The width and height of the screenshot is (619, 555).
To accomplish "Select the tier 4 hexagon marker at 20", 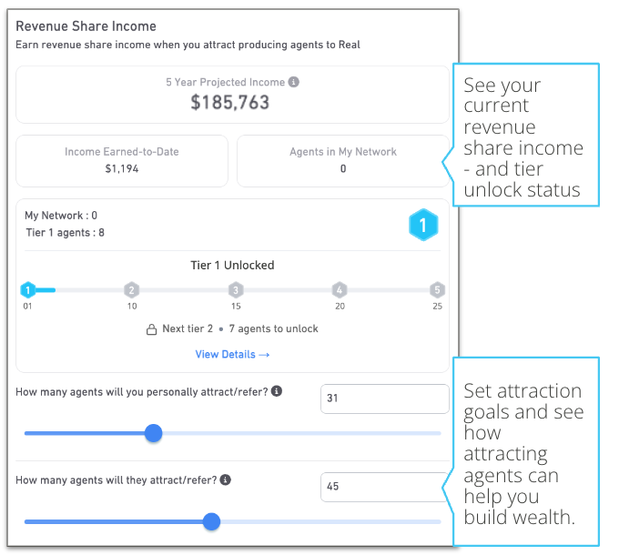I will [x=340, y=290].
